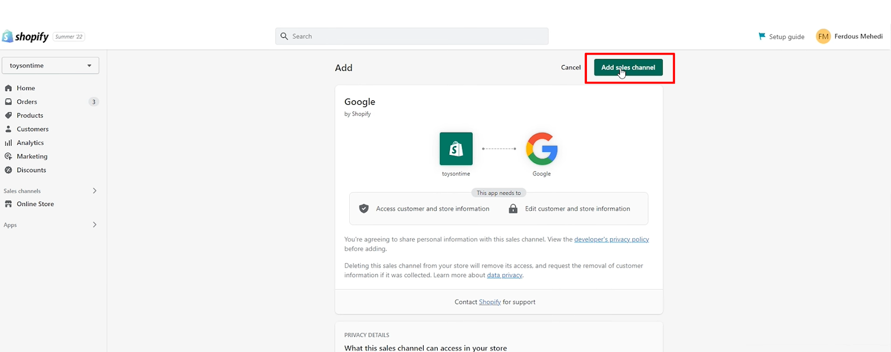This screenshot has height=352, width=891.
Task: Click the shield checkmark icon
Action: (x=364, y=208)
